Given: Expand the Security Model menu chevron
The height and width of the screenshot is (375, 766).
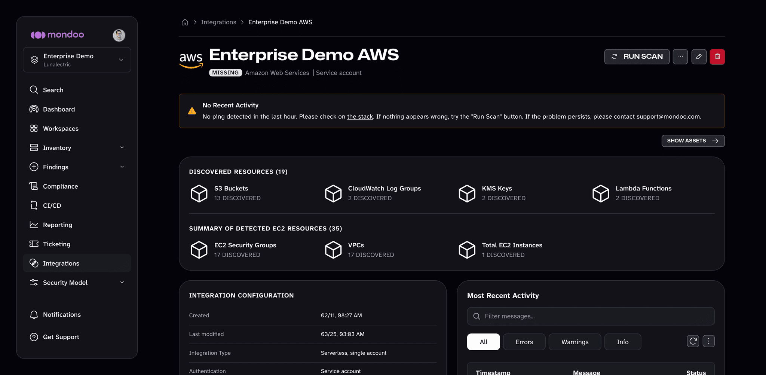Looking at the screenshot, I should [x=122, y=283].
